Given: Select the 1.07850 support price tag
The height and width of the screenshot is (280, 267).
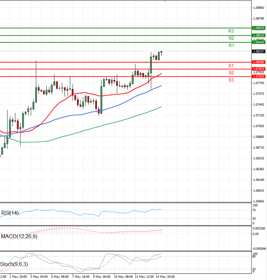Looking at the screenshot, I should [259, 76].
